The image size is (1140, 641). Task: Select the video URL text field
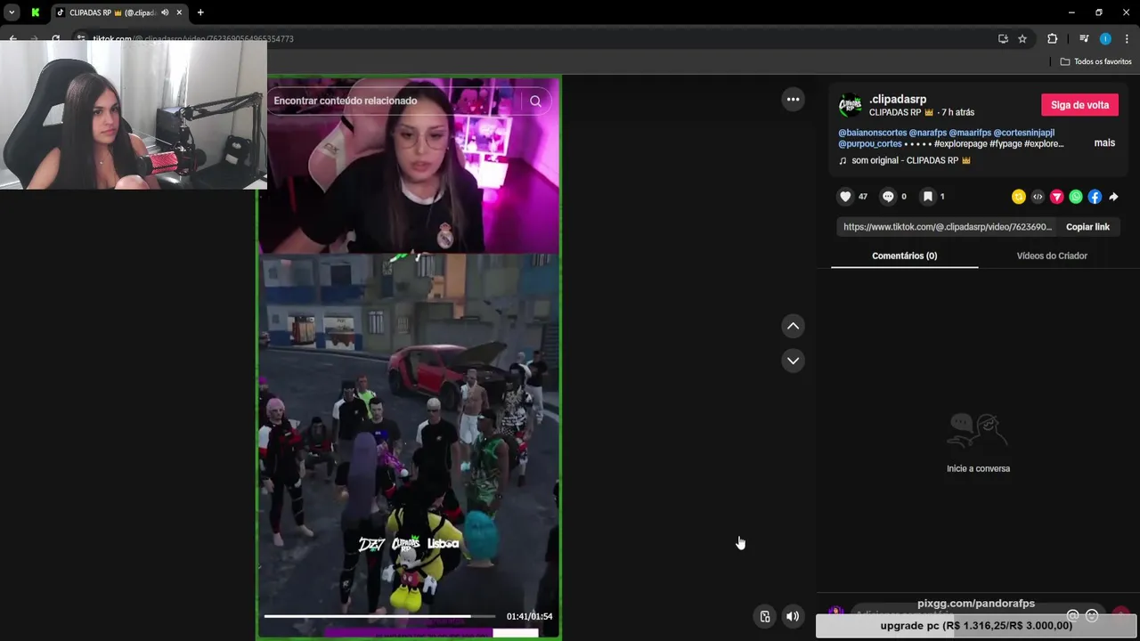click(948, 227)
